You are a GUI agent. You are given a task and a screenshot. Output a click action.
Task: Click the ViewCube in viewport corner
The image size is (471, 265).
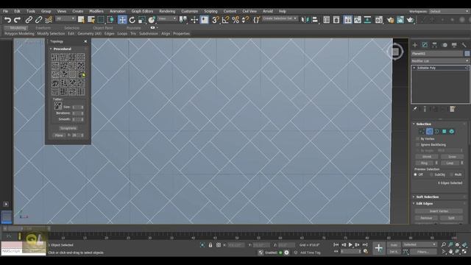tap(395, 52)
